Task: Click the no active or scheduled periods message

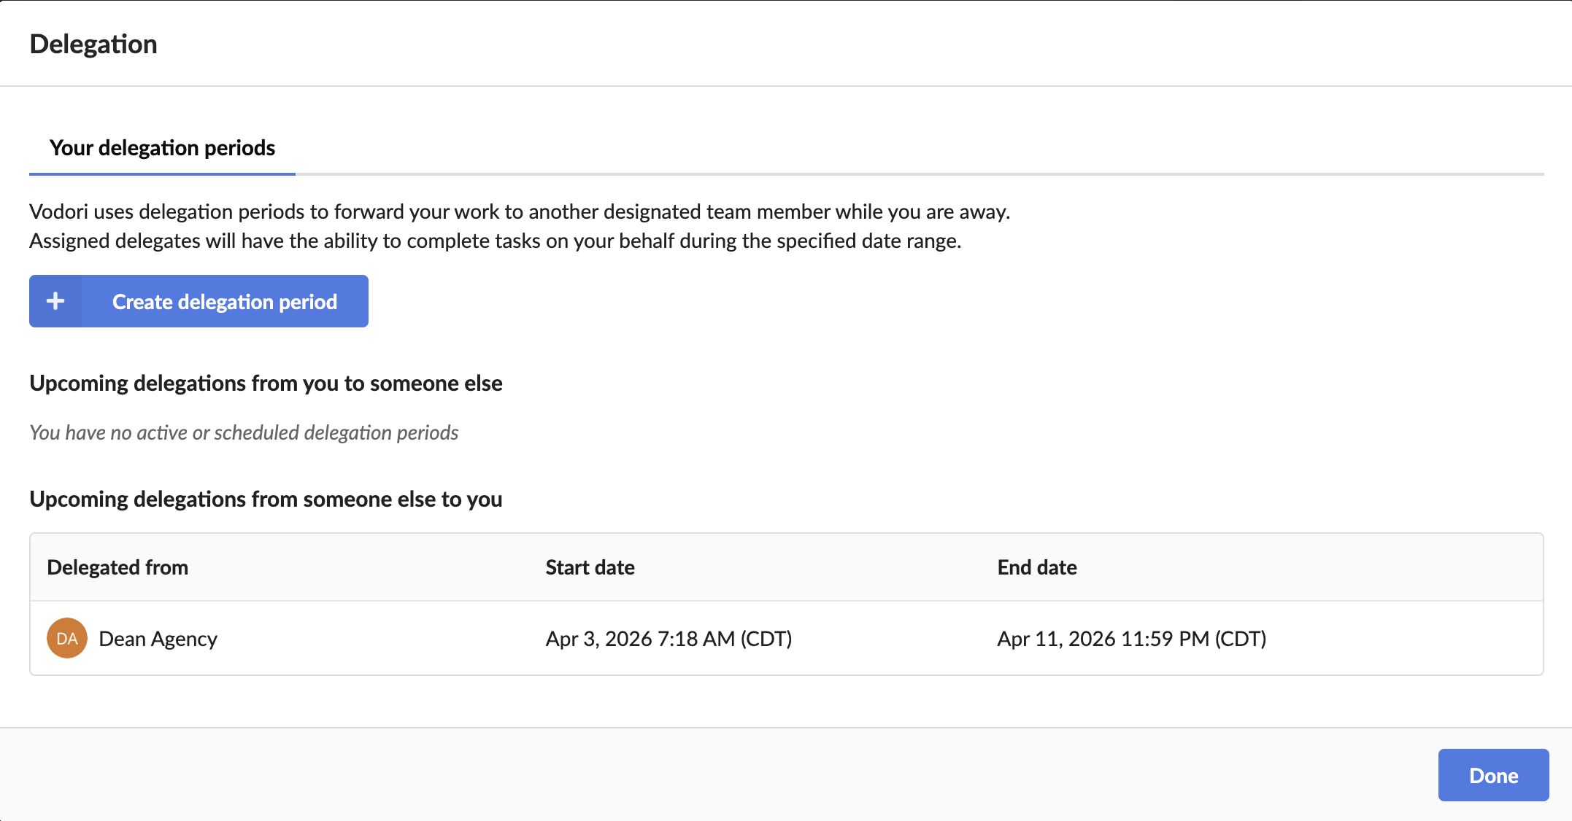Action: pyautogui.click(x=244, y=432)
